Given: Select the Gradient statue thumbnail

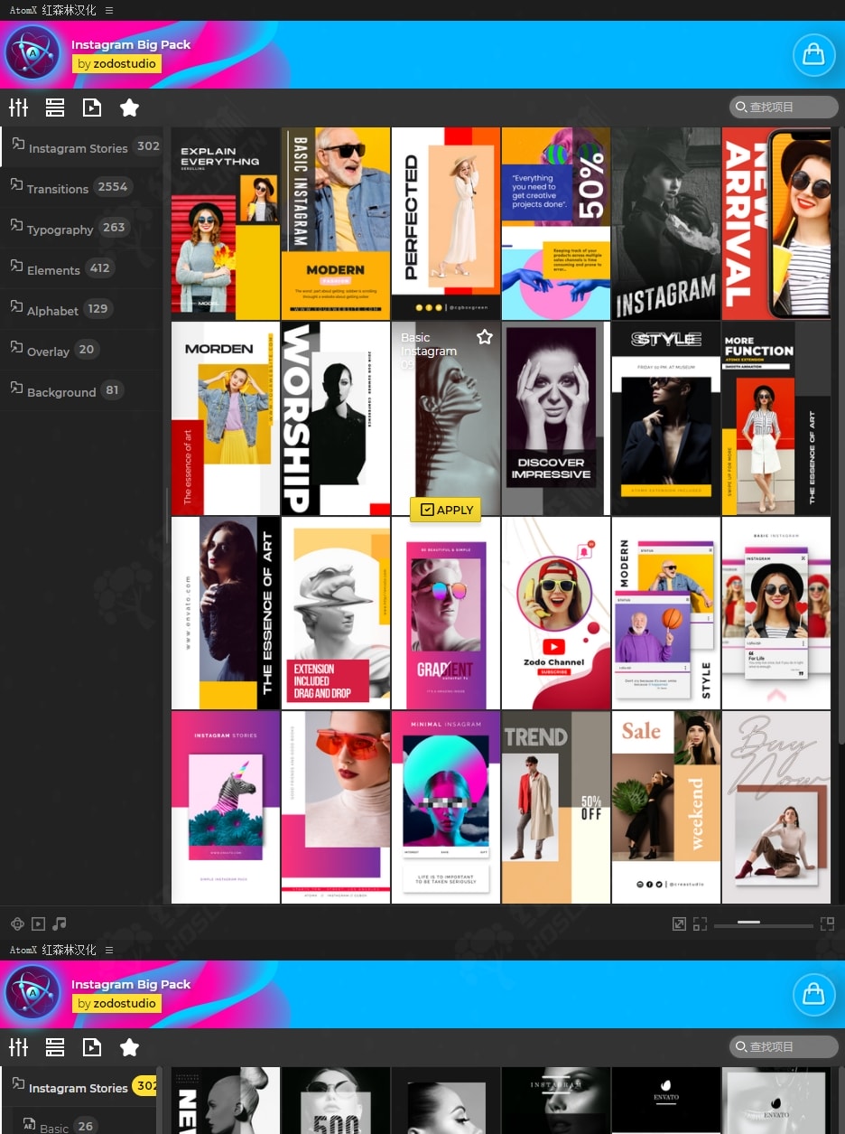Looking at the screenshot, I should click(446, 613).
